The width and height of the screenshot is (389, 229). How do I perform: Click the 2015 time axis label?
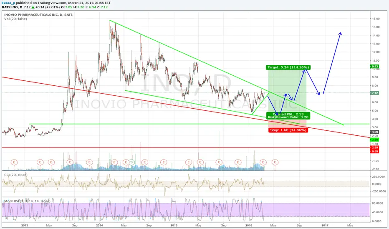click(x=174, y=226)
